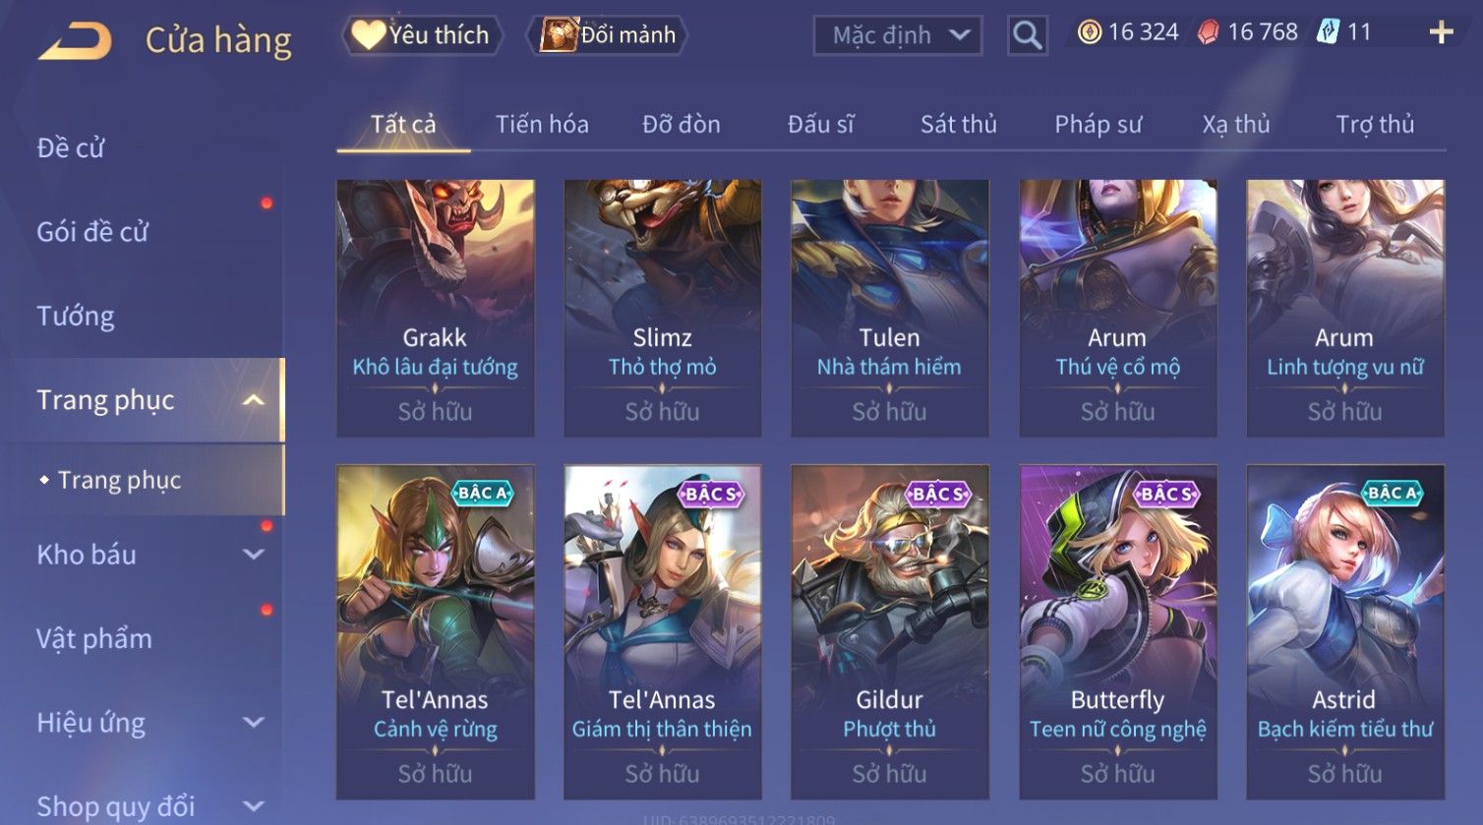1483x825 pixels.
Task: Click the golden back arrow icon
Action: pyautogui.click(x=74, y=40)
